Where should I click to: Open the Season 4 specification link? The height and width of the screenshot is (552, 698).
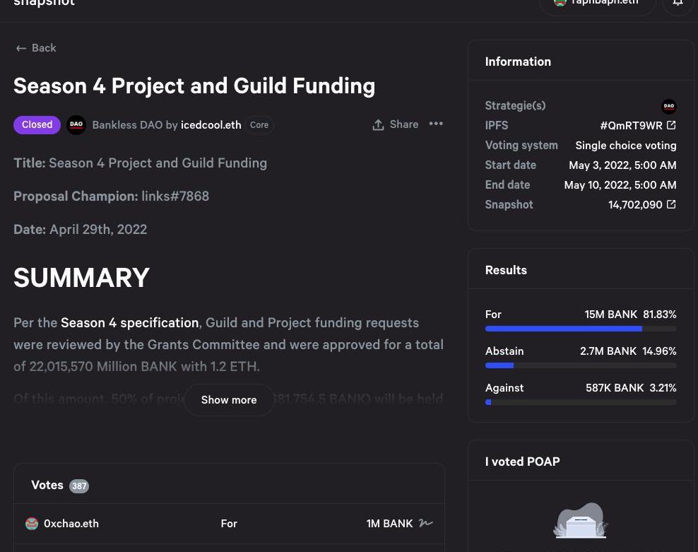pos(129,323)
